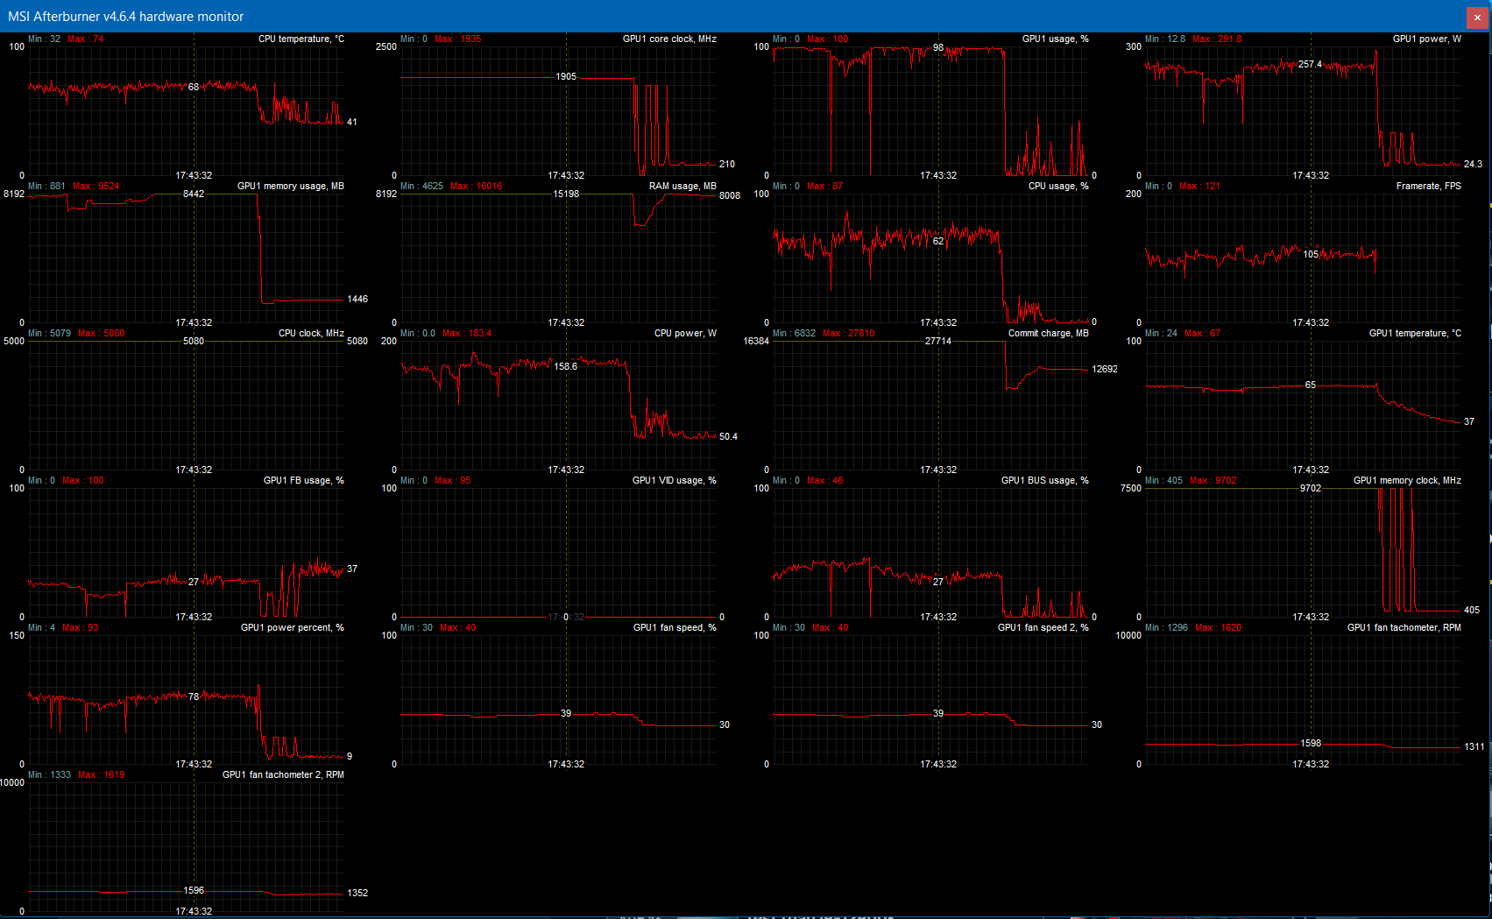Click the 'CPU usage, %' graph title
1492x919 pixels.
[x=1058, y=186]
